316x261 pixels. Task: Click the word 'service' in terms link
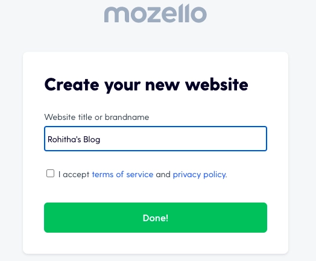click(x=140, y=174)
